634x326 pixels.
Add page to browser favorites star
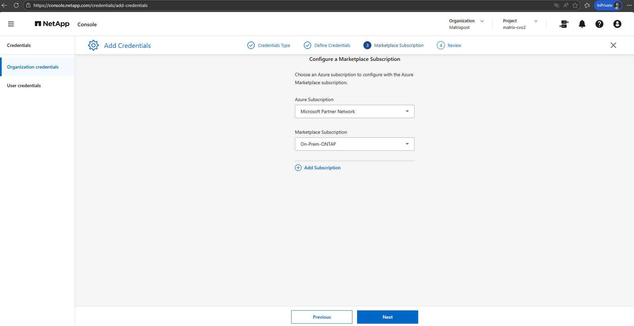point(575,5)
